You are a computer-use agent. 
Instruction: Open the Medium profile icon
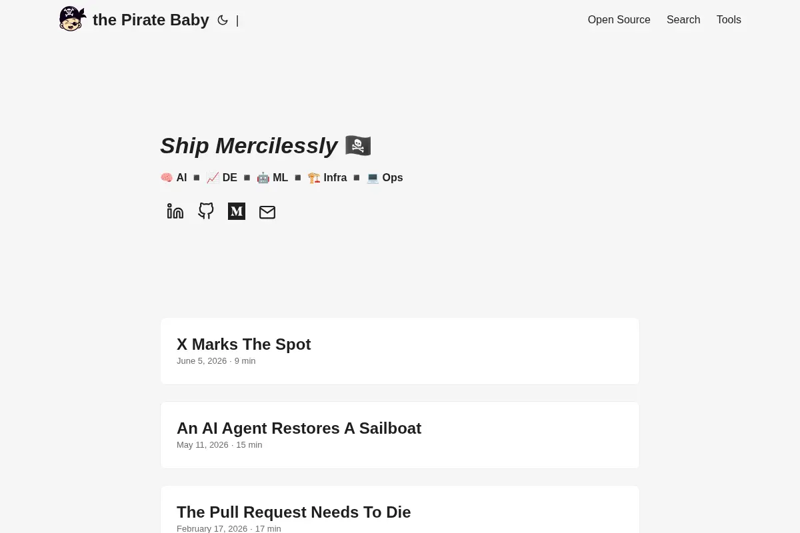point(237,211)
